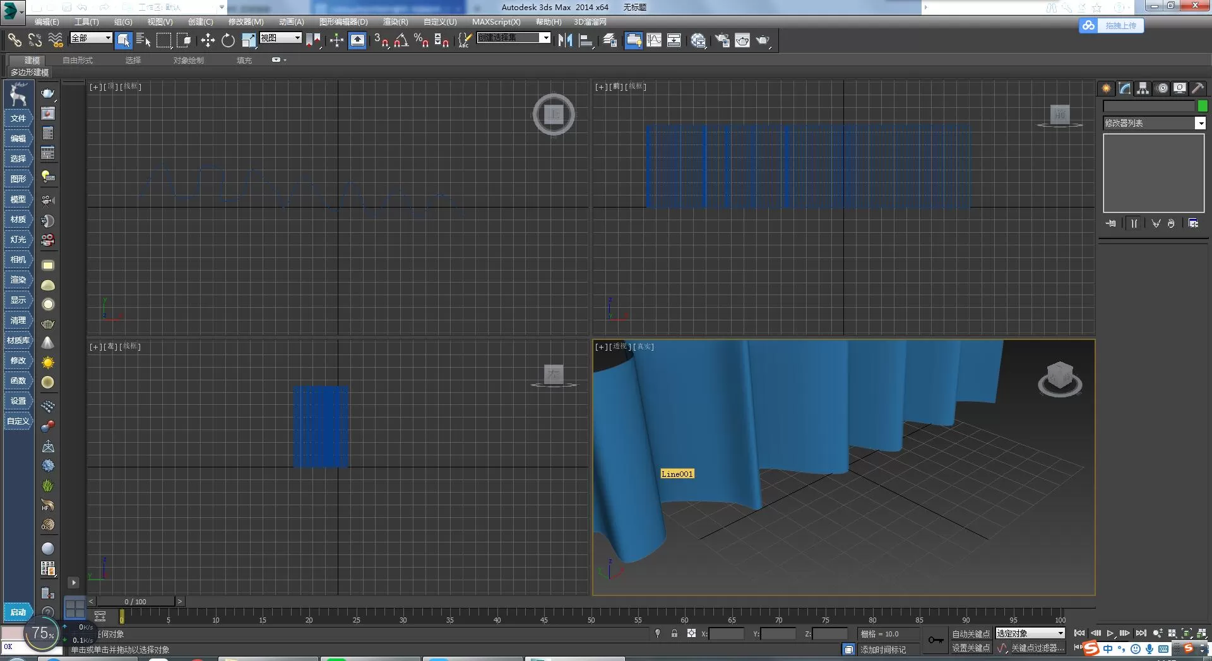Click the sun light icon in left strip
The image size is (1212, 661).
tap(48, 363)
